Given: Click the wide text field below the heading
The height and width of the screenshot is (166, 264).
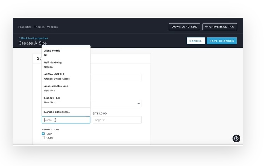Looking at the screenshot, I should [x=116, y=78].
